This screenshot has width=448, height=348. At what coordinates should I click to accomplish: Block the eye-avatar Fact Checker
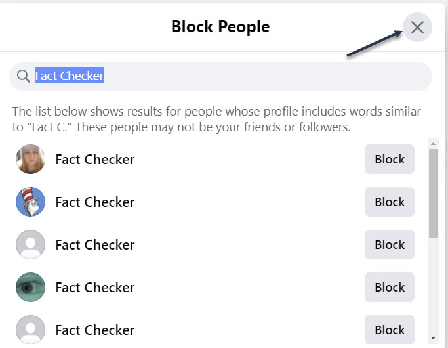click(389, 288)
